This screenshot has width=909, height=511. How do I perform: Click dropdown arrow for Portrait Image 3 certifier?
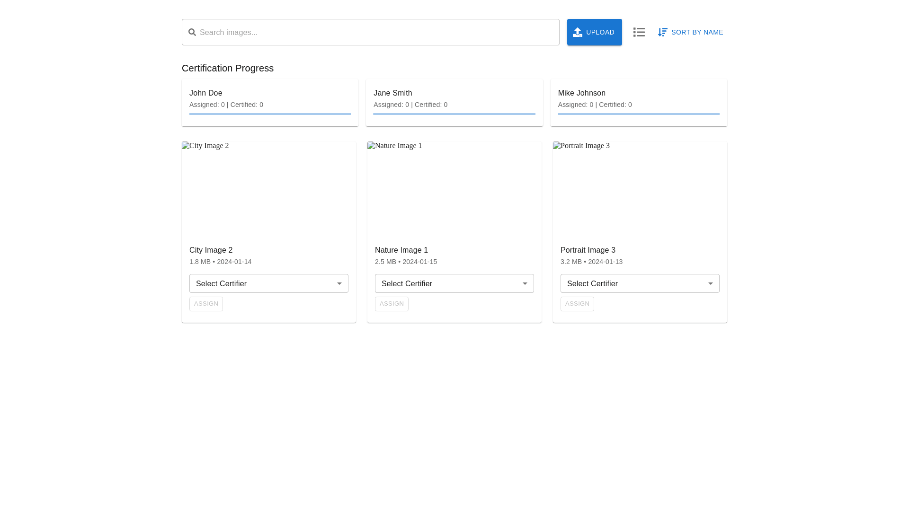710,283
